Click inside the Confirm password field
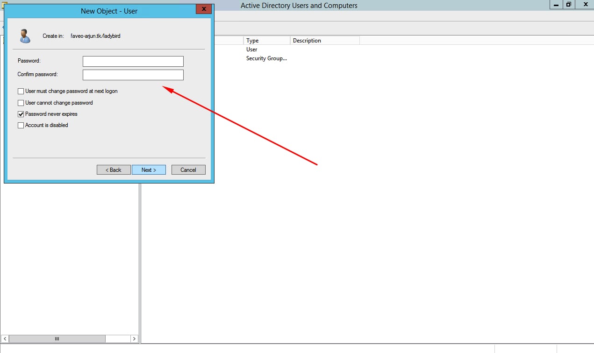594x353 pixels. (x=133, y=74)
